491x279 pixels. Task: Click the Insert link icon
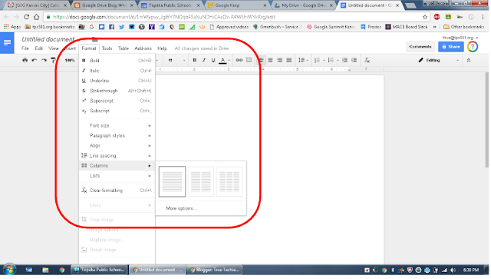pos(239,60)
